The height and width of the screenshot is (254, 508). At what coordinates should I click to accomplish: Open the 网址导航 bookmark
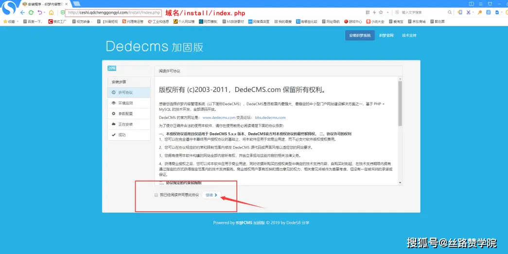point(331,22)
